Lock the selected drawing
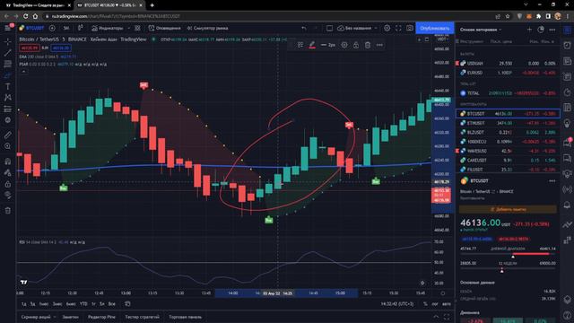Screen dimensions: 574x323 point(356,45)
